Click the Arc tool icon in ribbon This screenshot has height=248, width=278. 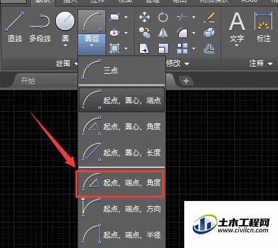92,22
